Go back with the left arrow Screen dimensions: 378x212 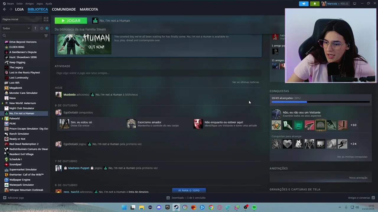pyautogui.click(x=4, y=9)
